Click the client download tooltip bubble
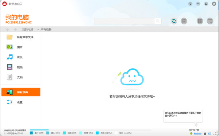Image resolution: width=219 pixels, height=136 pixels. pos(183,116)
